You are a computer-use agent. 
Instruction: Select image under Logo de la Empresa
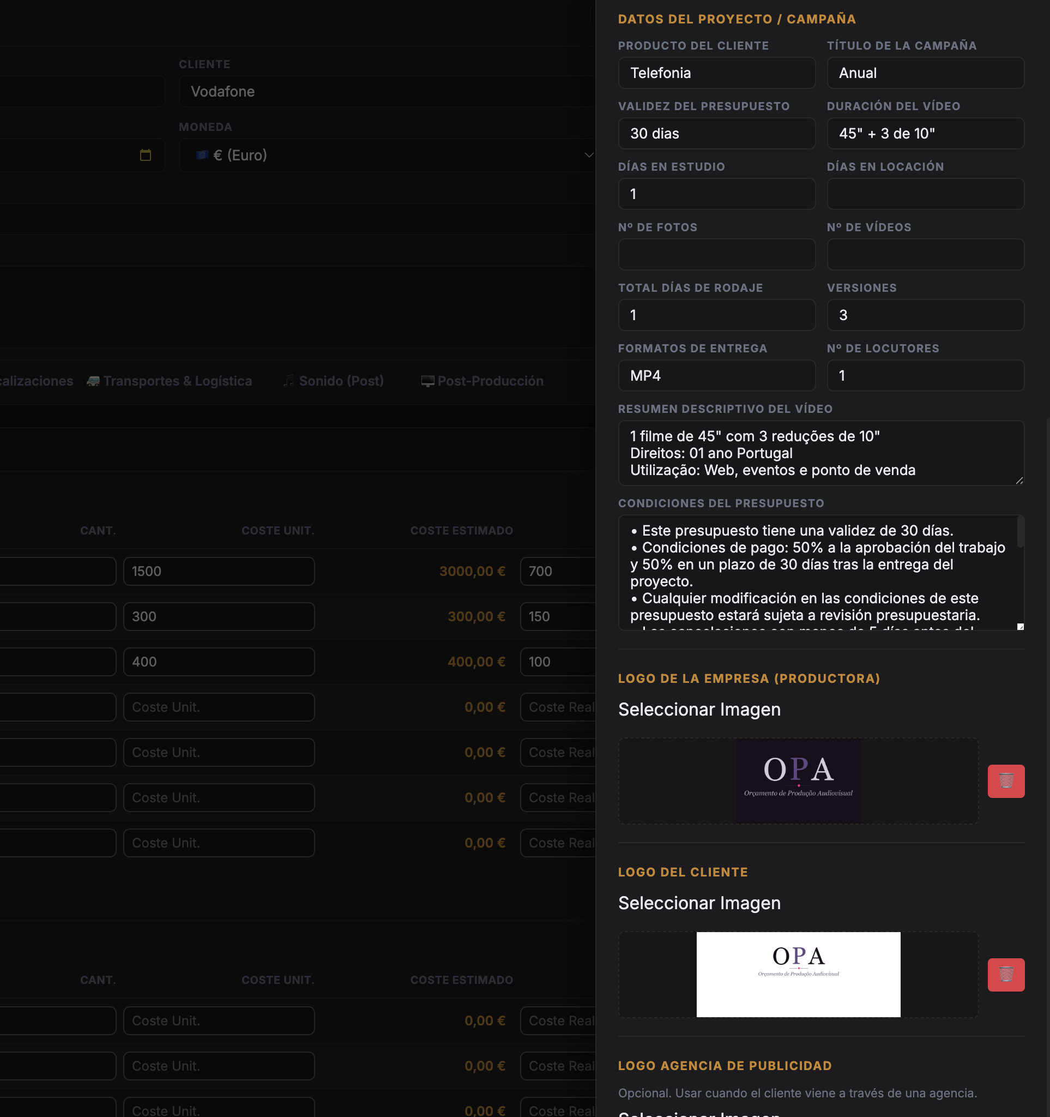pos(699,710)
